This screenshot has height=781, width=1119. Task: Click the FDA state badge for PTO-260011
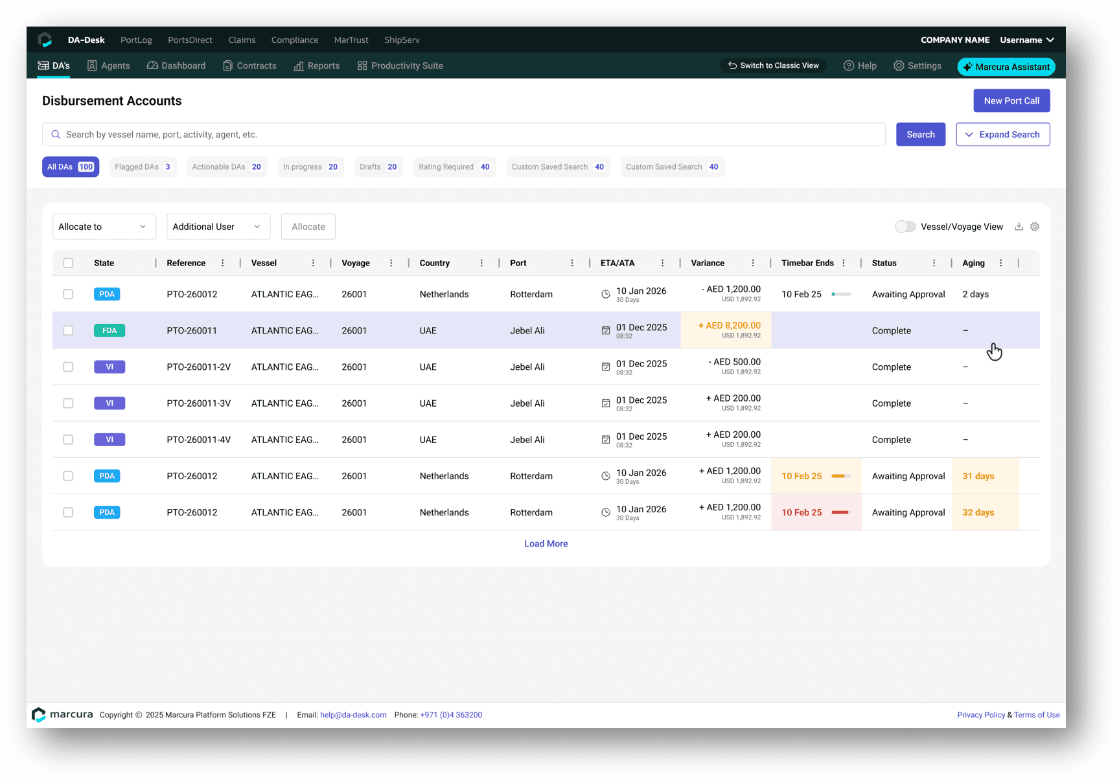click(x=110, y=330)
